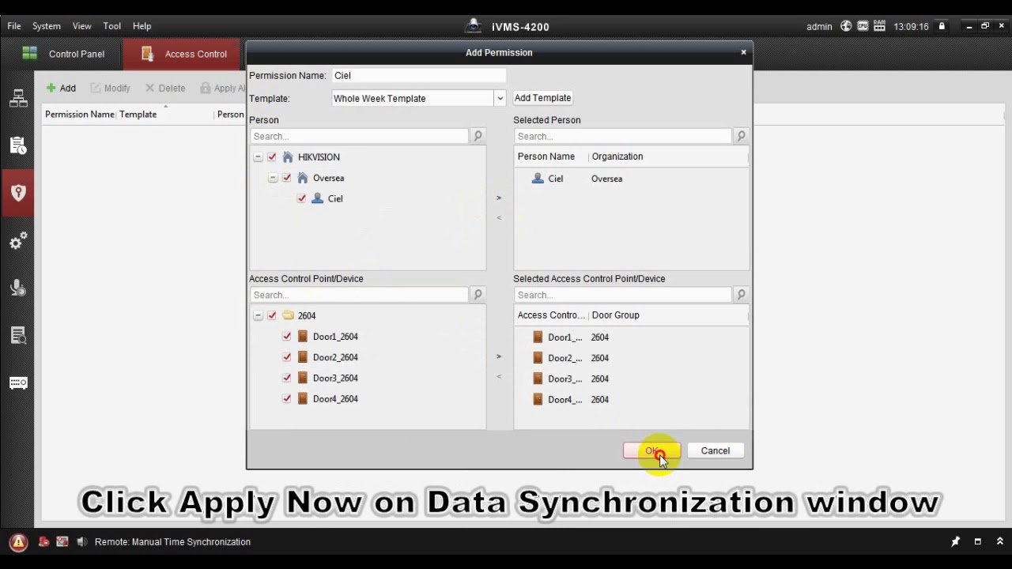Click the OK button
The width and height of the screenshot is (1012, 569).
651,450
